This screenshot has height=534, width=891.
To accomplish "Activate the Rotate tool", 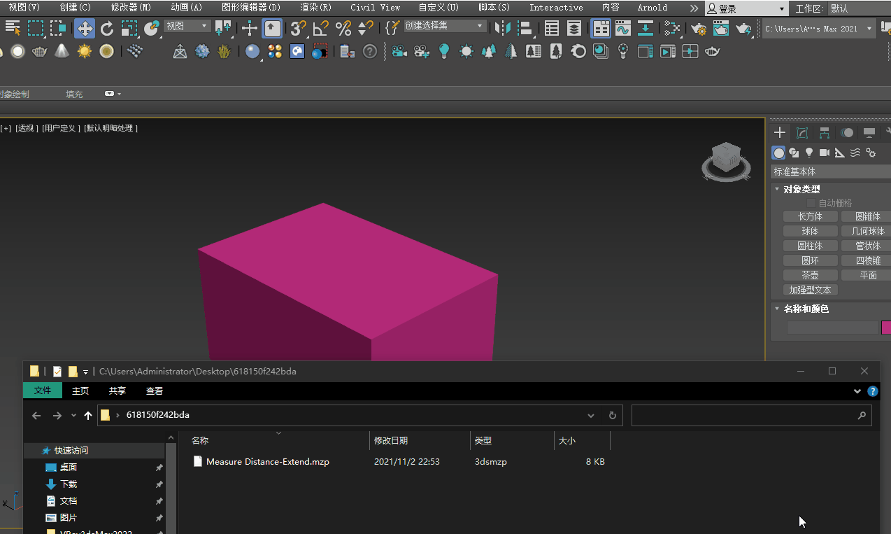I will click(107, 29).
